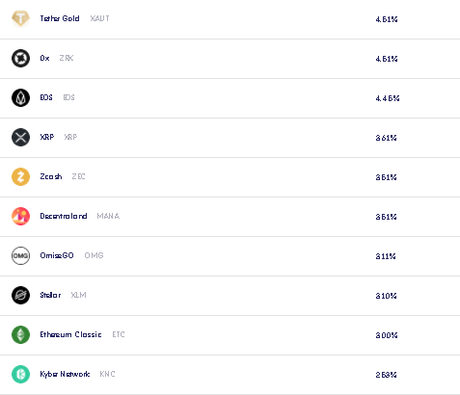
Task: Click the Kyber Network logo icon
Action: 20,374
